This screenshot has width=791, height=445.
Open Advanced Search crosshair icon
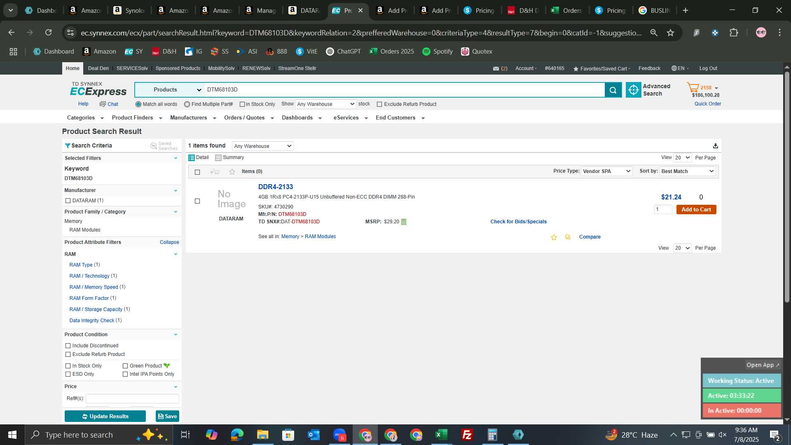pyautogui.click(x=633, y=90)
